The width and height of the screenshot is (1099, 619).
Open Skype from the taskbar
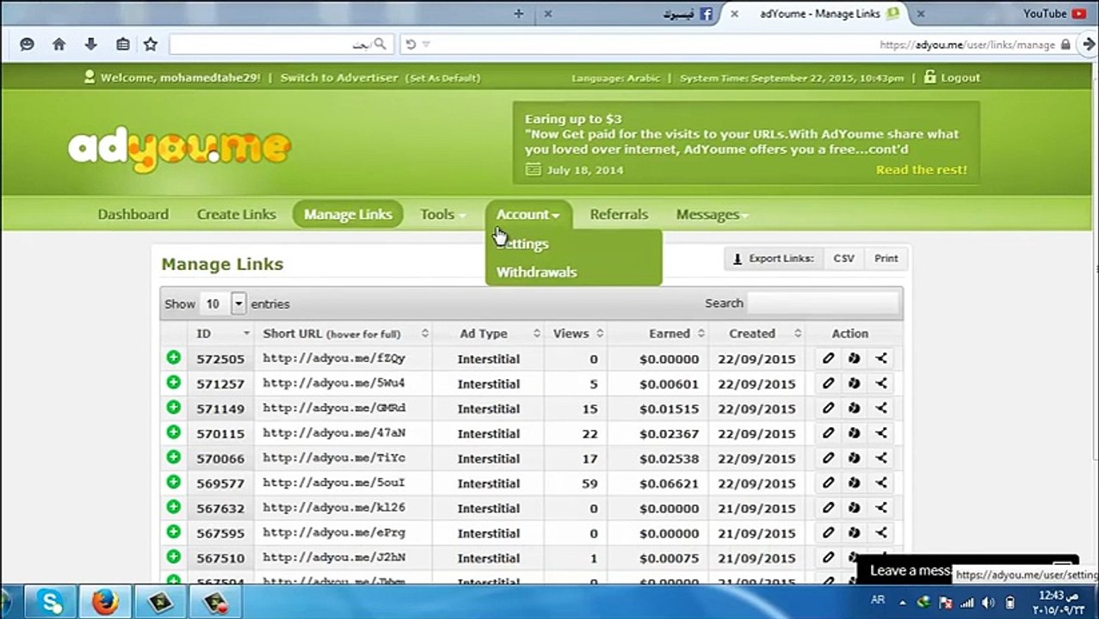pyautogui.click(x=50, y=602)
